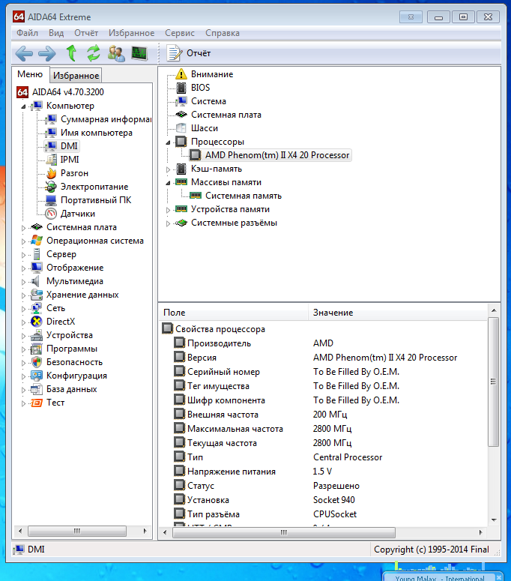Click the Отчёт report button in toolbar
This screenshot has width=511, height=581.
[x=190, y=52]
